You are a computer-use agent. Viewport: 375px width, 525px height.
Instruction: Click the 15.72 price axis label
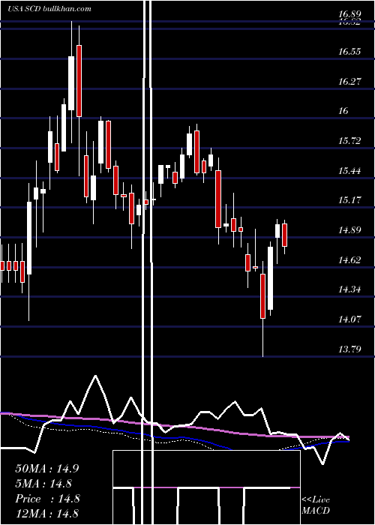click(349, 141)
